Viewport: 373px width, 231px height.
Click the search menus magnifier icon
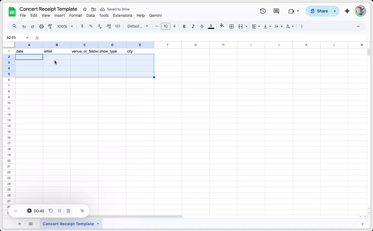click(x=15, y=26)
